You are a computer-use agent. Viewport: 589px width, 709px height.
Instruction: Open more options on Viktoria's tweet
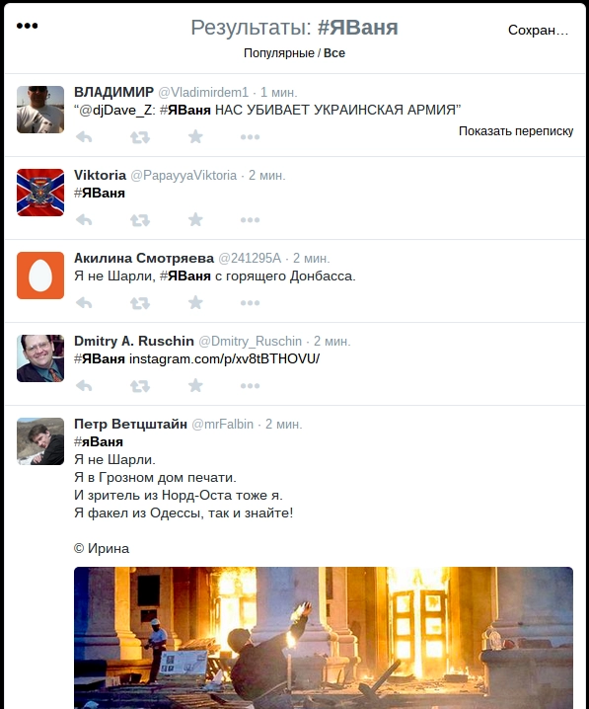tap(250, 220)
